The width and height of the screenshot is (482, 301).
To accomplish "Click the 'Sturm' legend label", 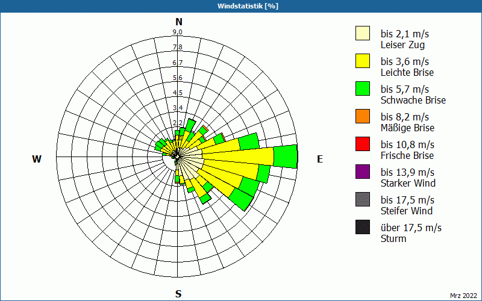I will (x=393, y=238).
